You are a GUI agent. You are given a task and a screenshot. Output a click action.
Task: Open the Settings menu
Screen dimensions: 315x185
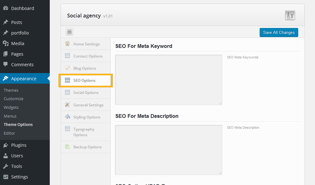(x=25, y=177)
